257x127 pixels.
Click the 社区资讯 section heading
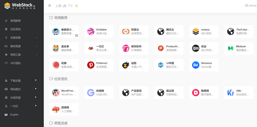[x=61, y=79]
